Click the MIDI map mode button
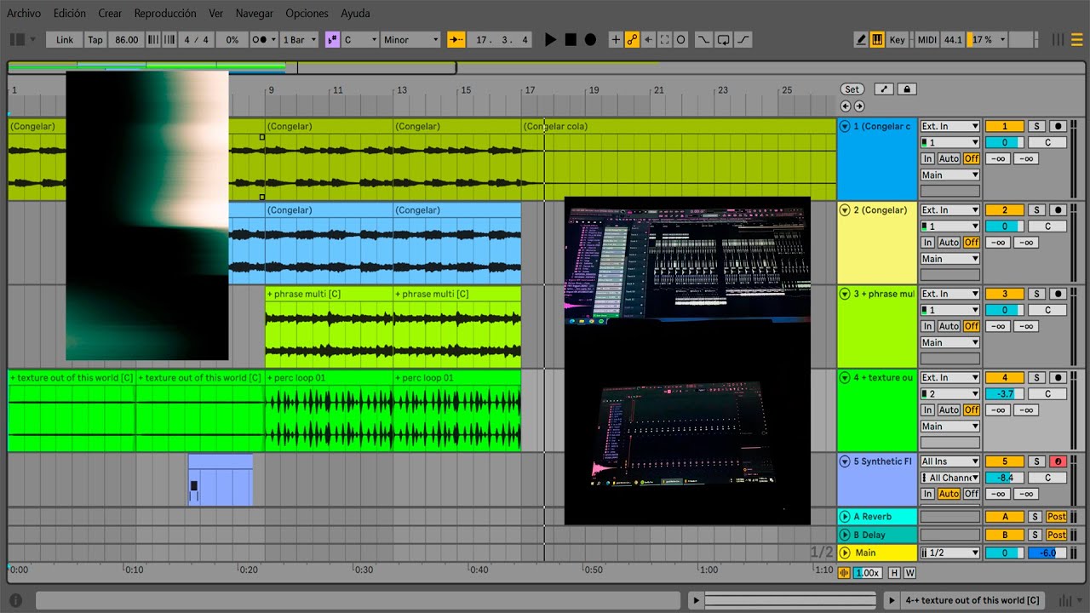Viewport: 1090px width, 613px height. tap(927, 40)
